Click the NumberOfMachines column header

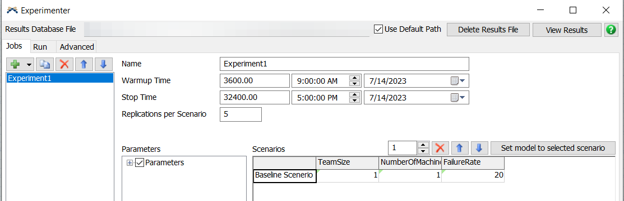[410, 162]
